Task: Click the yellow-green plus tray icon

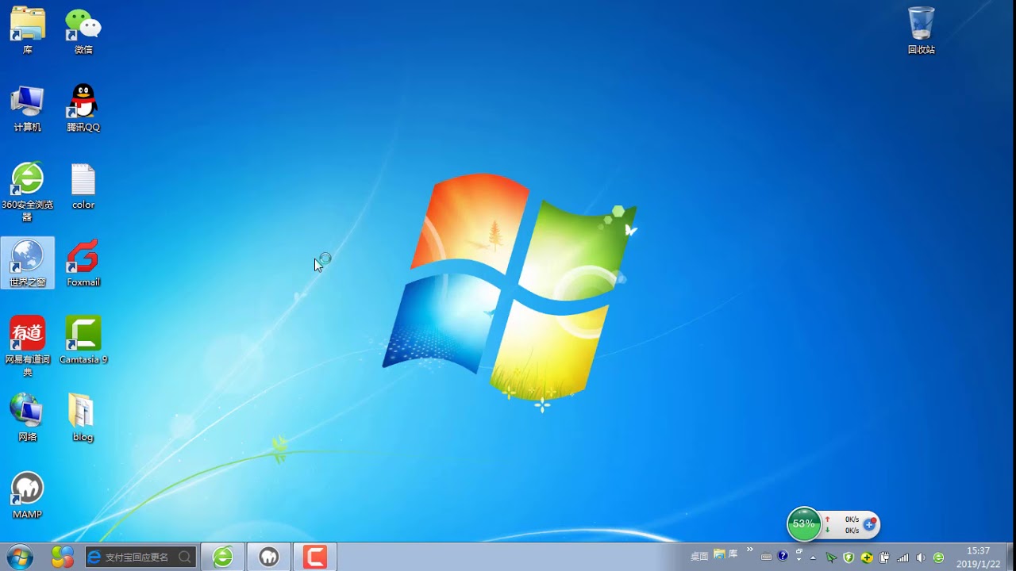Action: pos(867,558)
